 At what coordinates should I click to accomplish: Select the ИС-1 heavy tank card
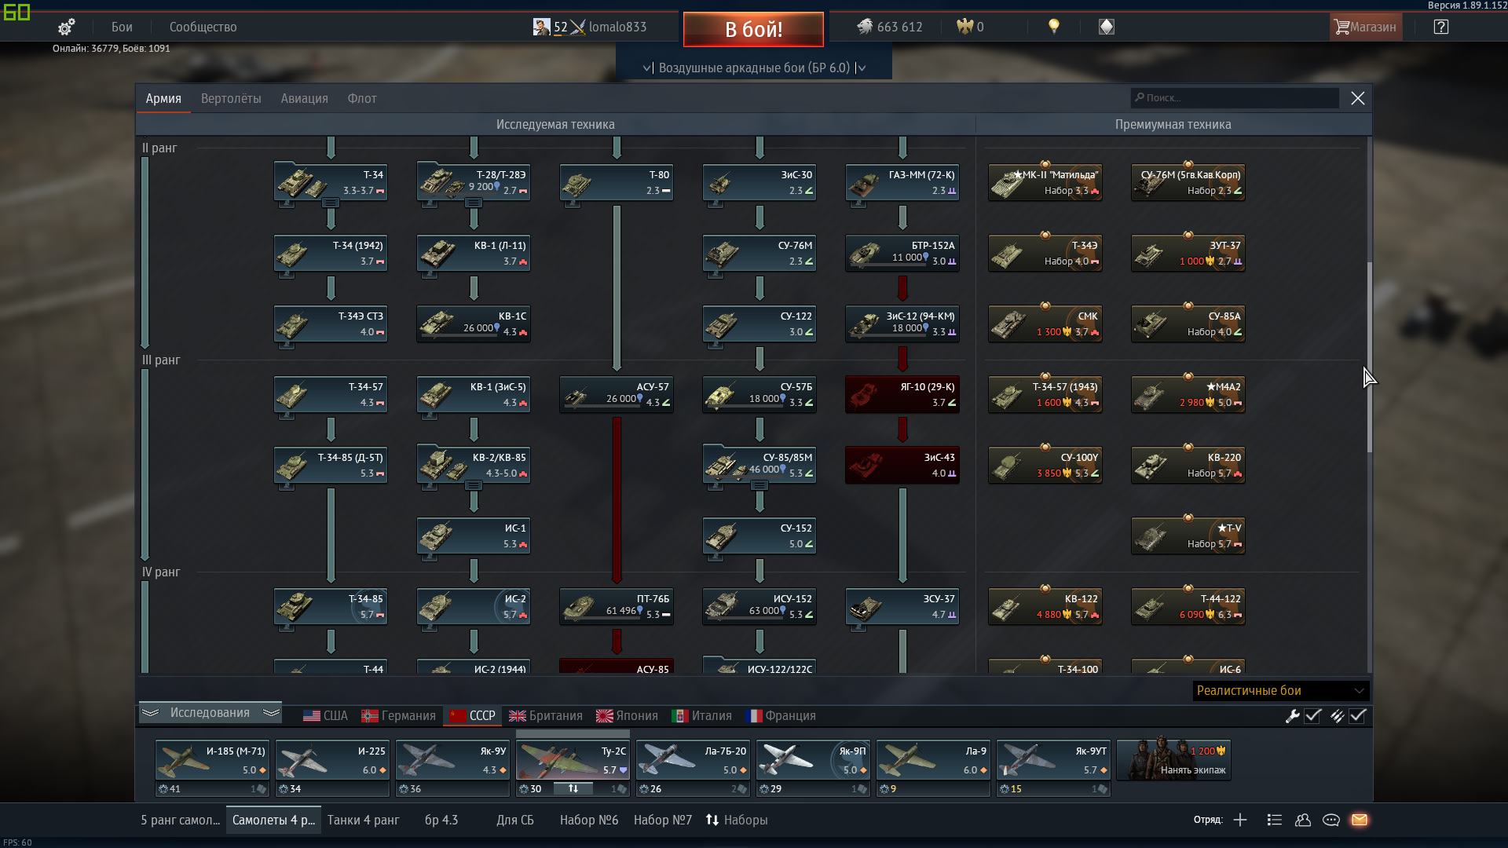474,535
